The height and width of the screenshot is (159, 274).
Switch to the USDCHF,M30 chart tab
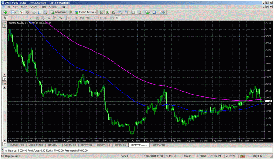coord(36,145)
